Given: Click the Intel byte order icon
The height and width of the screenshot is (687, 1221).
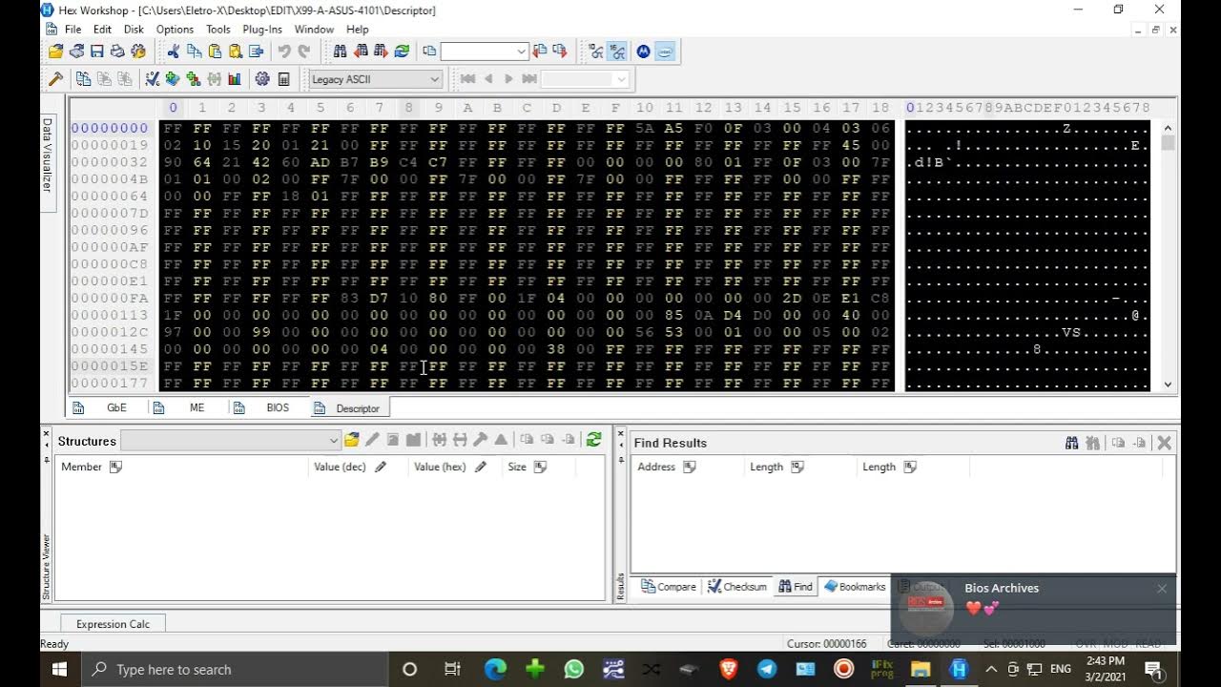Looking at the screenshot, I should [x=665, y=52].
